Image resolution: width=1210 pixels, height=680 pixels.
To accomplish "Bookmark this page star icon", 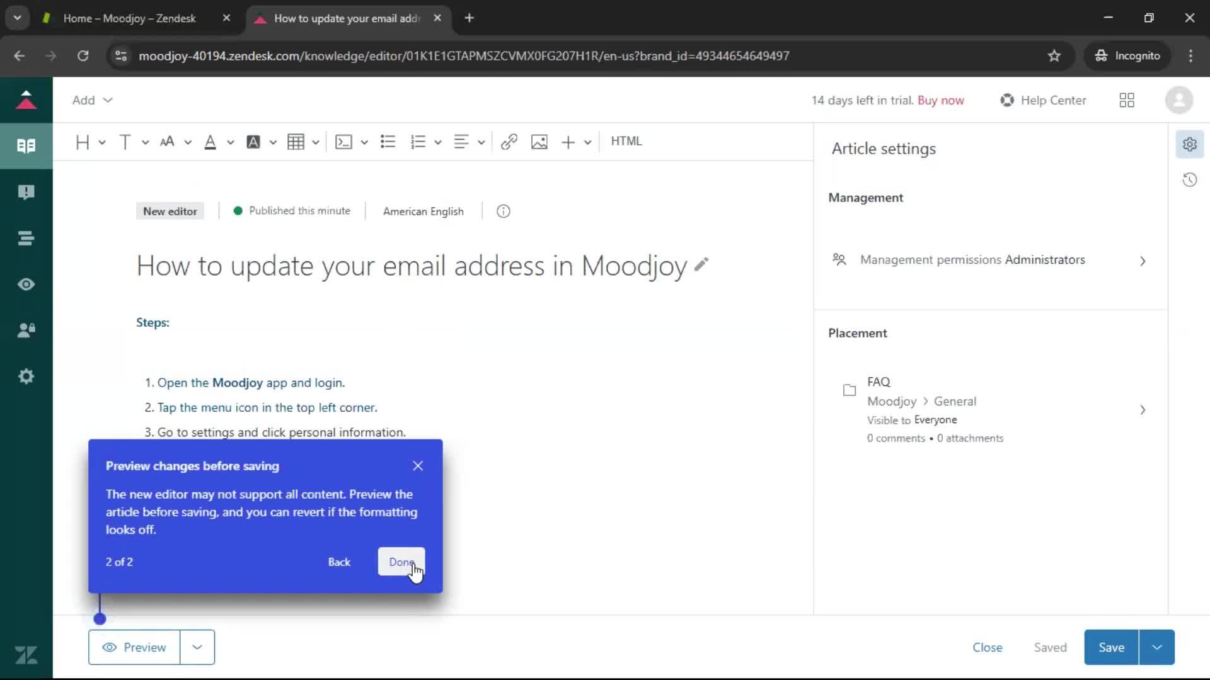I will (1054, 56).
